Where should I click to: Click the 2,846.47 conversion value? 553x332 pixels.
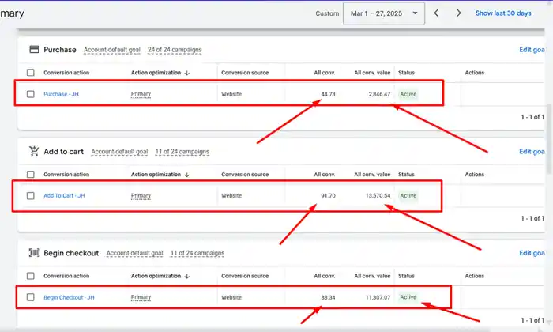point(379,94)
